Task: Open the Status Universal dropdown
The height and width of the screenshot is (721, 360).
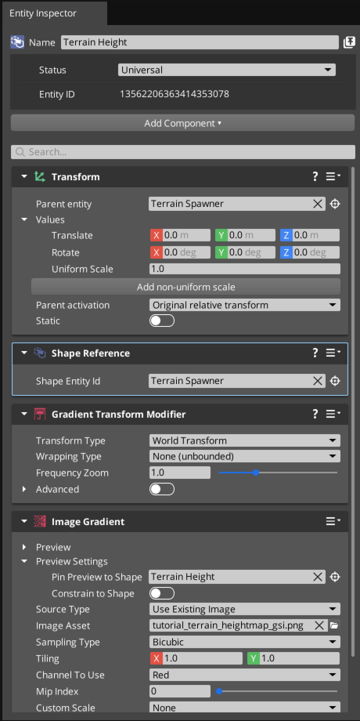Action: pyautogui.click(x=226, y=70)
